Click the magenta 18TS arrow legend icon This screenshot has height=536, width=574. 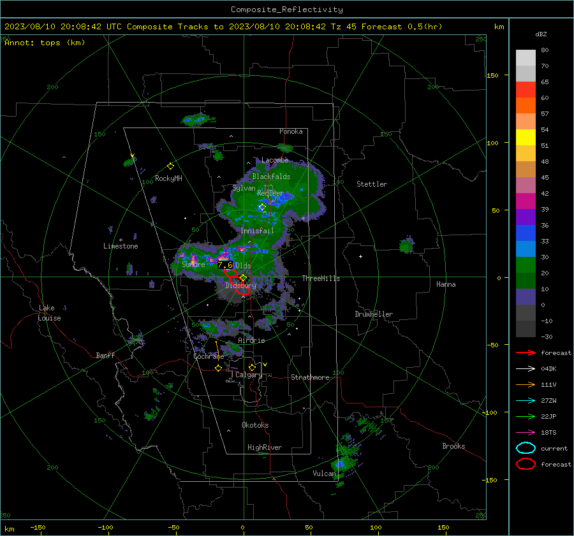click(526, 433)
